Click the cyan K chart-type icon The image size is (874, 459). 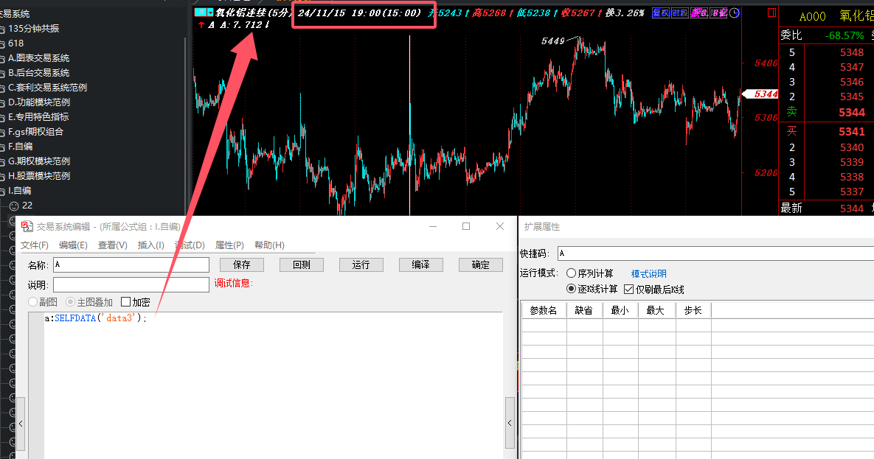(x=200, y=13)
